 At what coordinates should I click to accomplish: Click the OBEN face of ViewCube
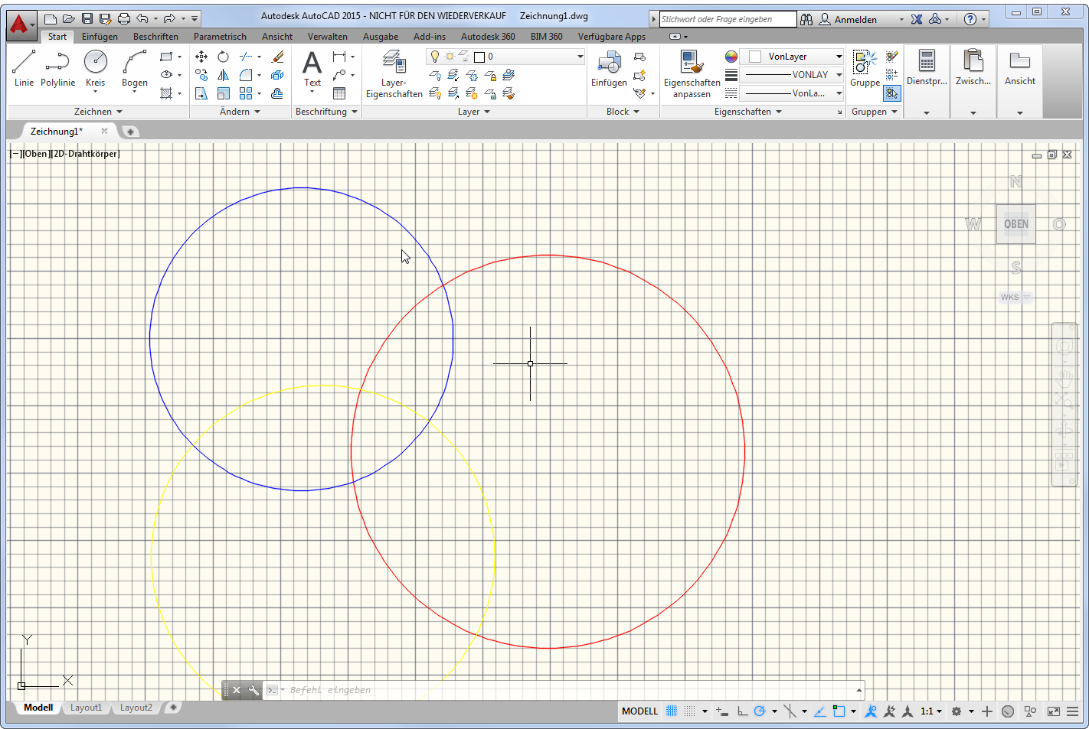click(x=1016, y=224)
